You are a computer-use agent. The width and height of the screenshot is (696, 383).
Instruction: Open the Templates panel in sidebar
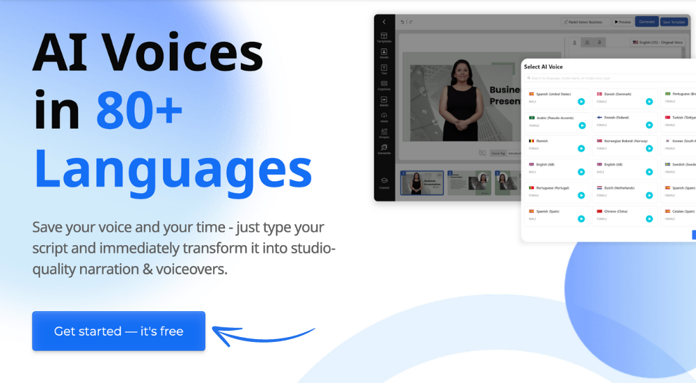tap(384, 38)
